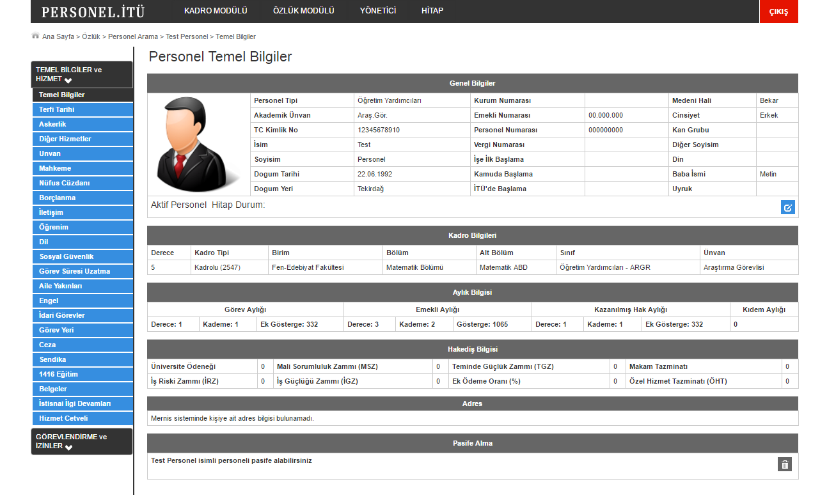Click the red ÇIKIŞ logout button

click(778, 12)
